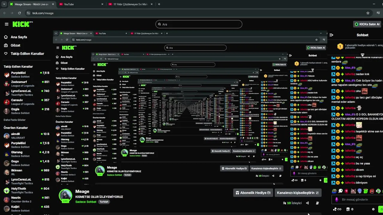Select the white speech bubble emote

[x=341, y=191]
